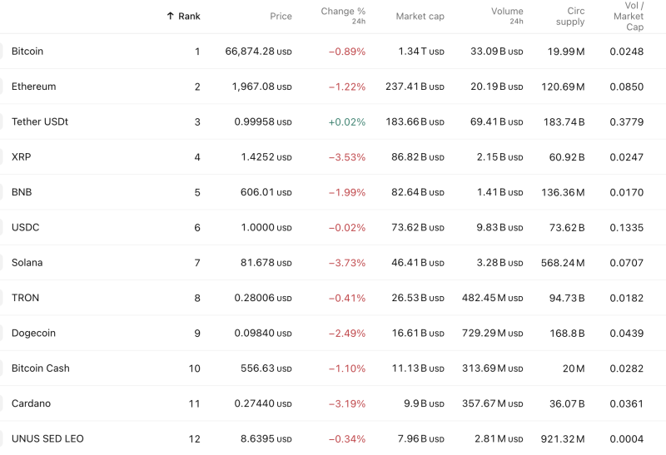Open the TRON coin link
The width and height of the screenshot is (666, 455).
pos(25,298)
